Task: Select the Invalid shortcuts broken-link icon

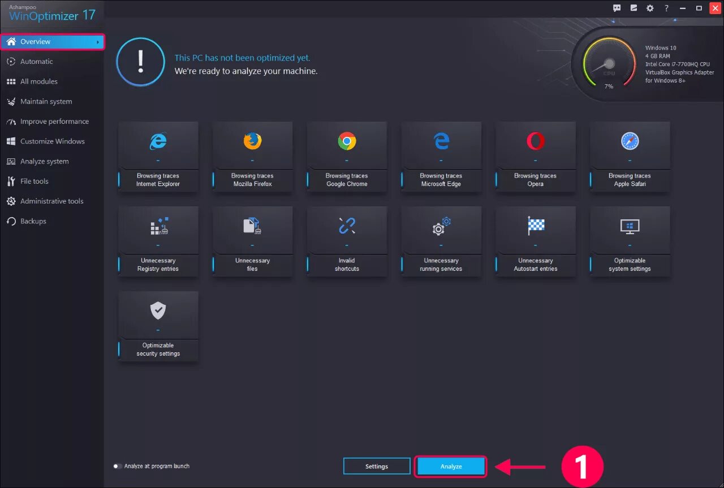Action: click(x=347, y=226)
